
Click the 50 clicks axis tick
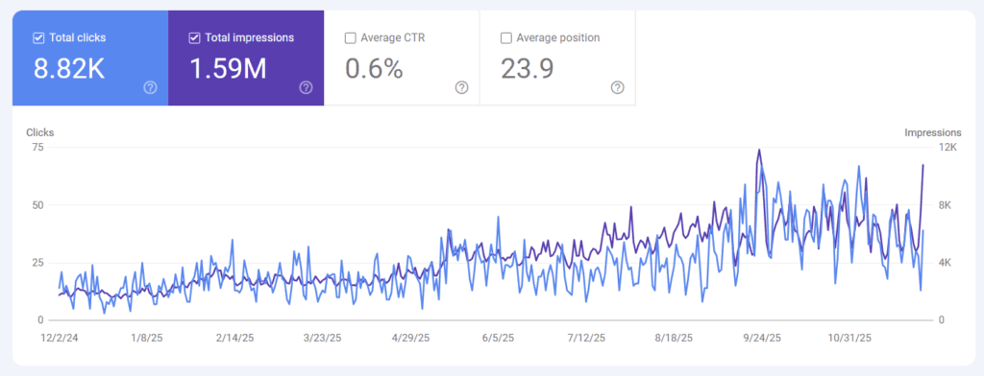point(37,205)
